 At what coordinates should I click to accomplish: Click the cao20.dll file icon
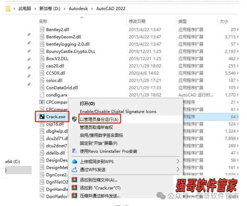42,66
